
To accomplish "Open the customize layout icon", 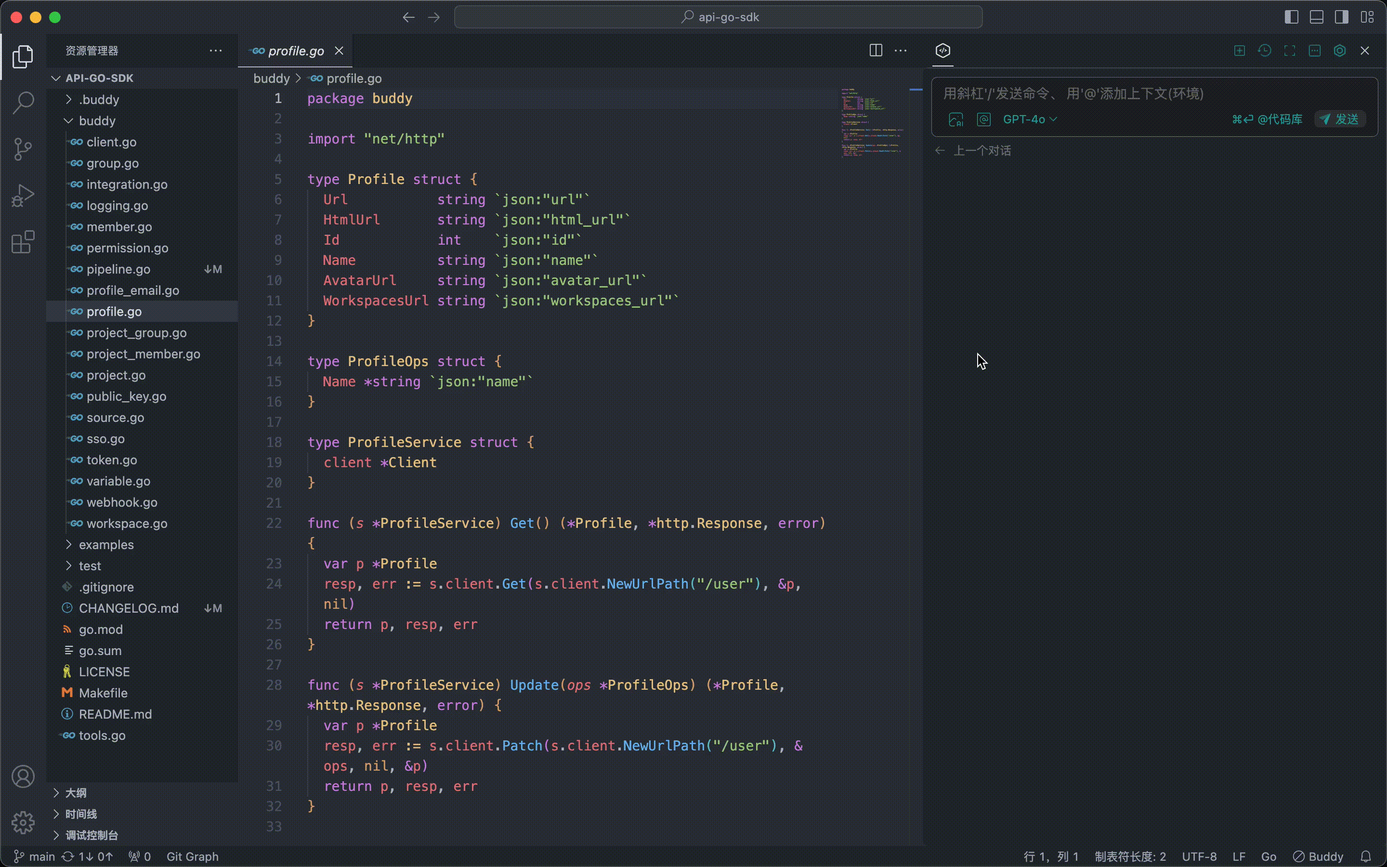I will 1367,17.
